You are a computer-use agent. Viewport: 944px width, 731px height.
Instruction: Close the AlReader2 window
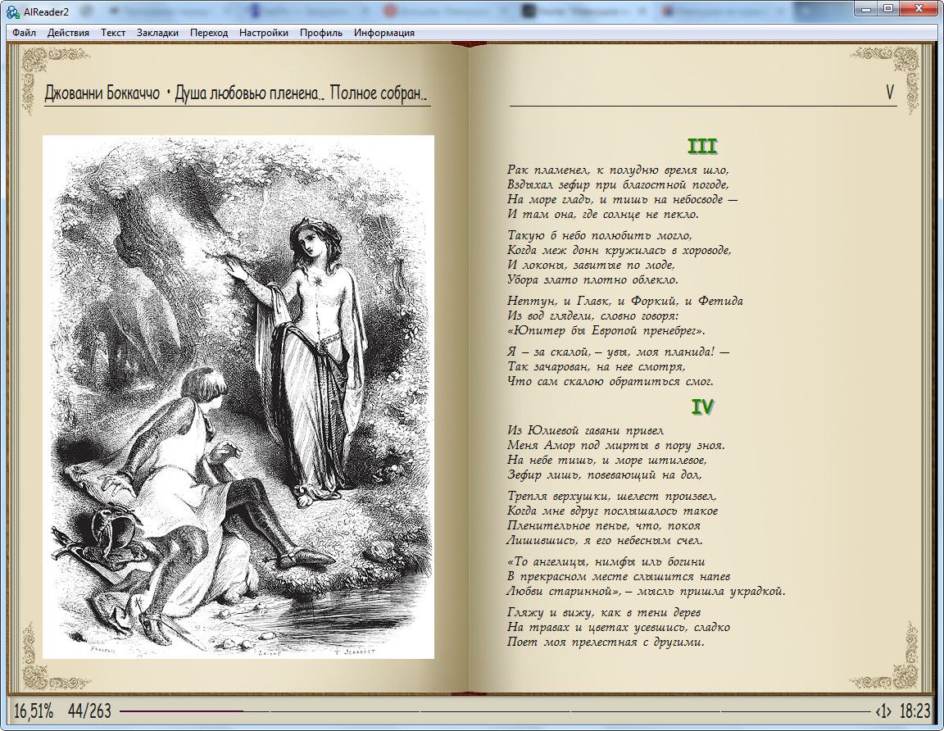pos(919,8)
